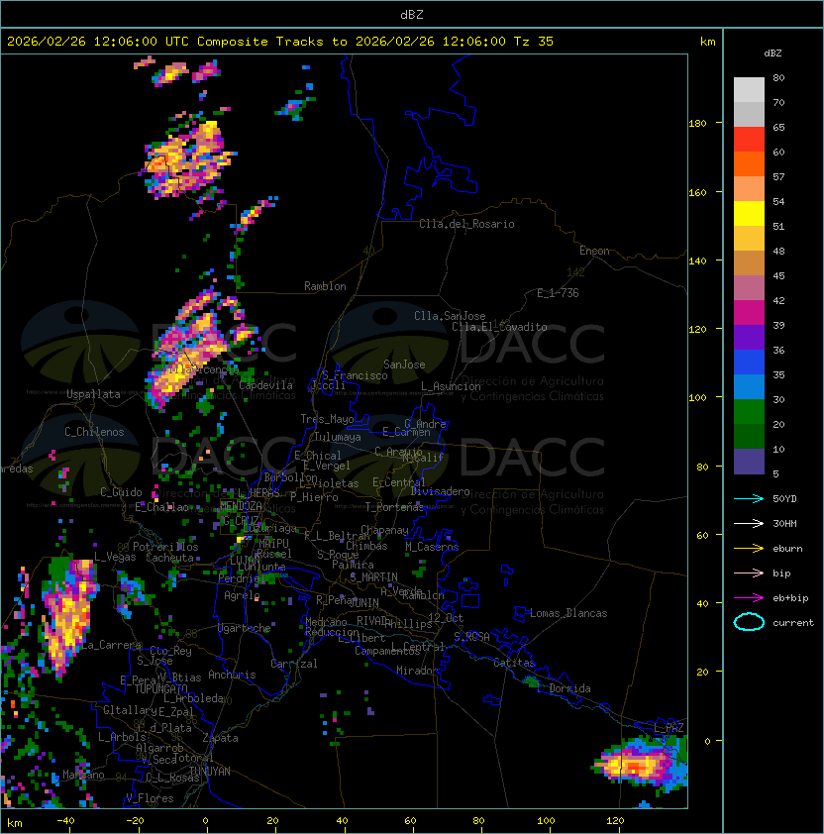Pick the light gray 70-80 dBZ swatch
The height and width of the screenshot is (834, 824).
coord(749,89)
